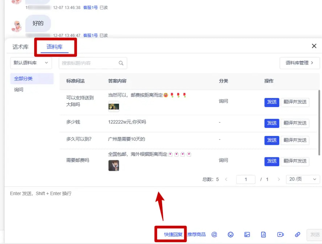This screenshot has width=322, height=244.
Task: Open the emoji picker icon
Action: 231,234
